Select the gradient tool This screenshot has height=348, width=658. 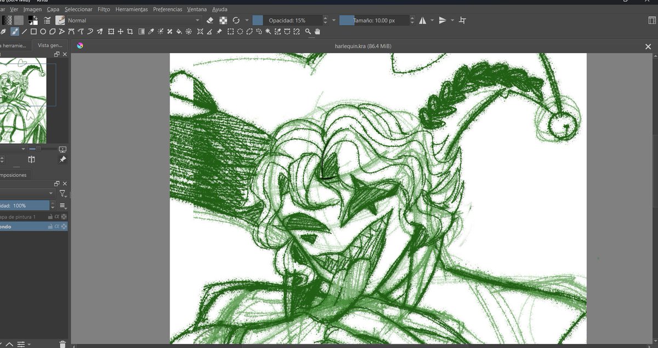click(x=141, y=31)
